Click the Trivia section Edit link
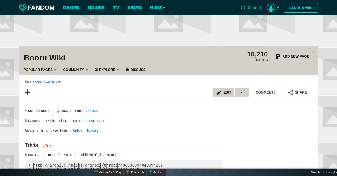This screenshot has width=337, height=176. coord(50,146)
